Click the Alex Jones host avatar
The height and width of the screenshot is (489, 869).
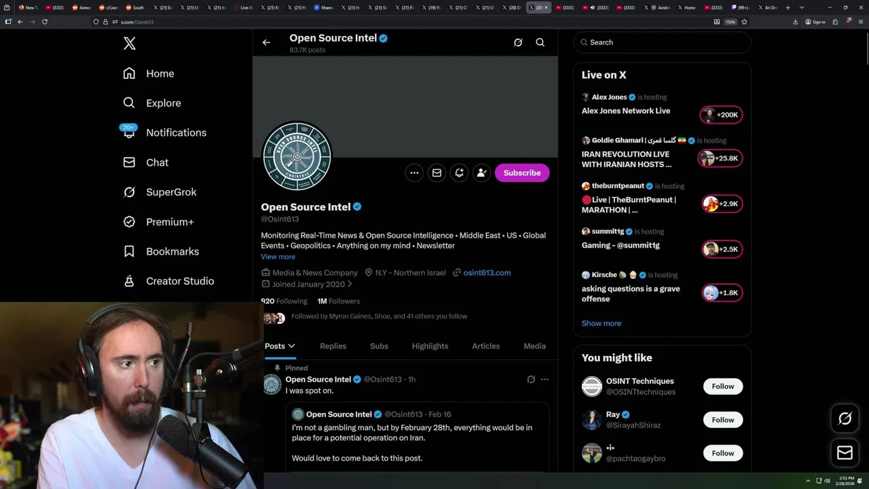[x=586, y=97]
